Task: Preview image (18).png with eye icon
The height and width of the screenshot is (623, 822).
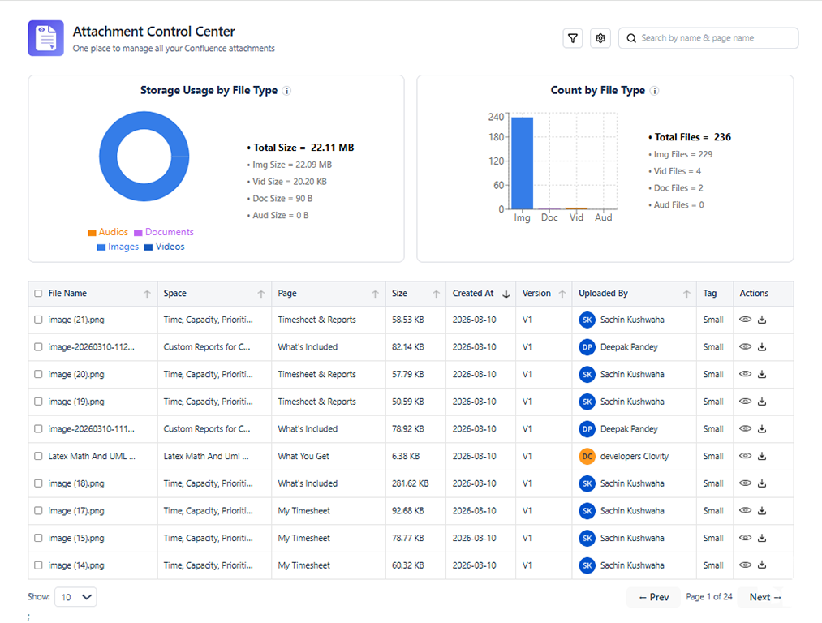Action: [x=745, y=483]
